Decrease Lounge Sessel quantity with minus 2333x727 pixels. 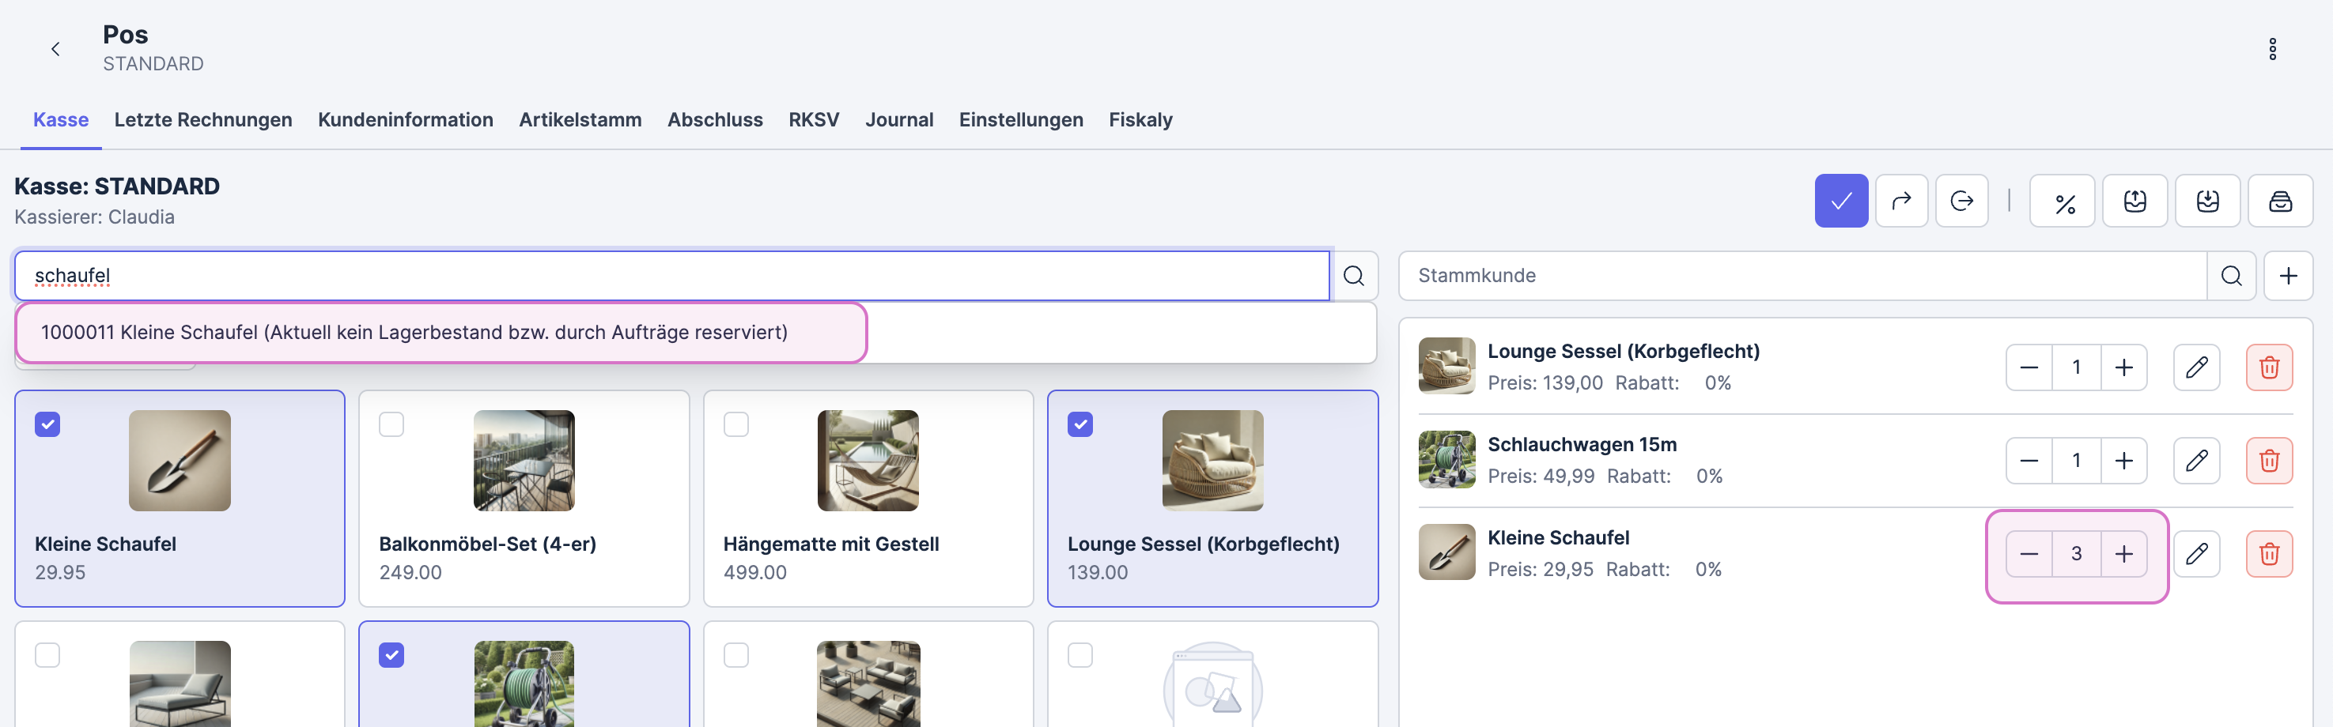pyautogui.click(x=2029, y=367)
